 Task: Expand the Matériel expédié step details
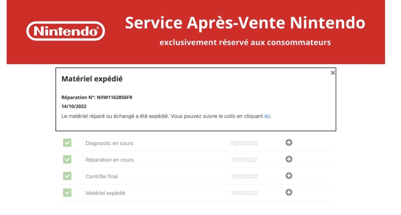pyautogui.click(x=289, y=193)
